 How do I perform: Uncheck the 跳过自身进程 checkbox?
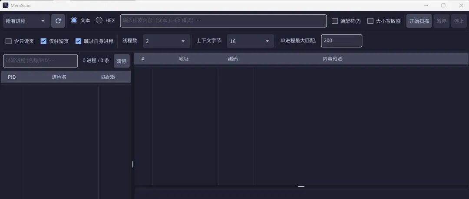coord(78,41)
